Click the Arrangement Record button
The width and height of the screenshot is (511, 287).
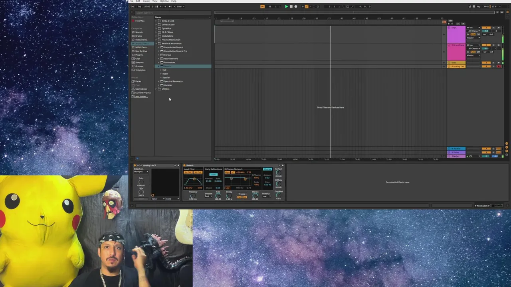[x=296, y=6]
